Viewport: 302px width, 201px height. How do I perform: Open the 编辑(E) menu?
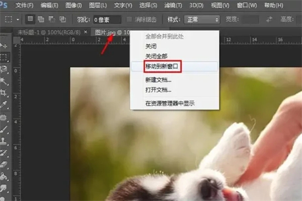49,5
